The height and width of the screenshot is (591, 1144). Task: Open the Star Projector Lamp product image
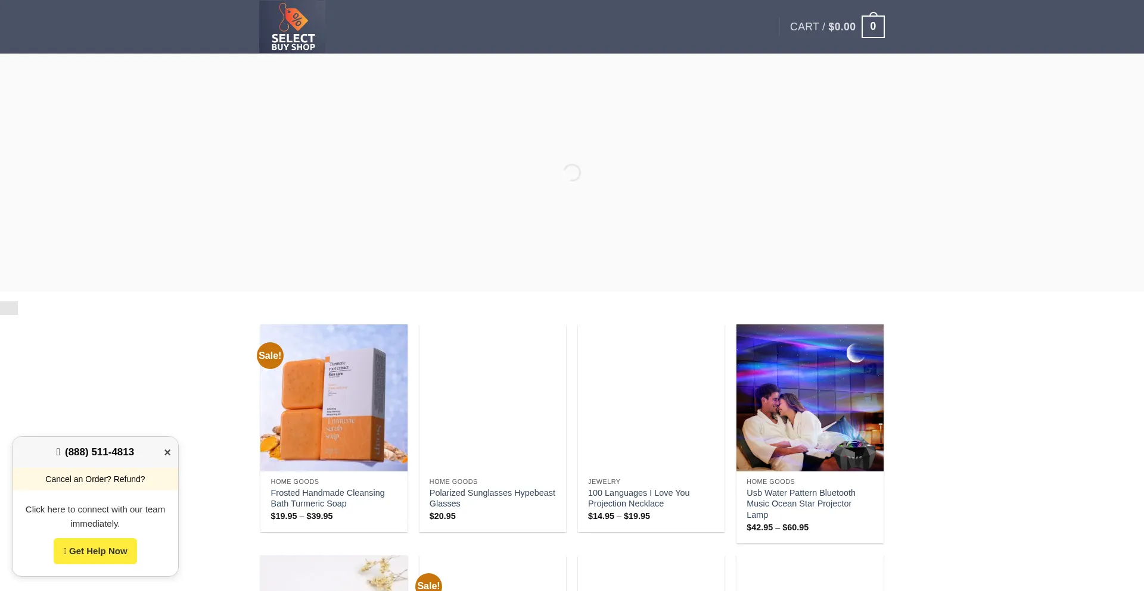(x=810, y=398)
